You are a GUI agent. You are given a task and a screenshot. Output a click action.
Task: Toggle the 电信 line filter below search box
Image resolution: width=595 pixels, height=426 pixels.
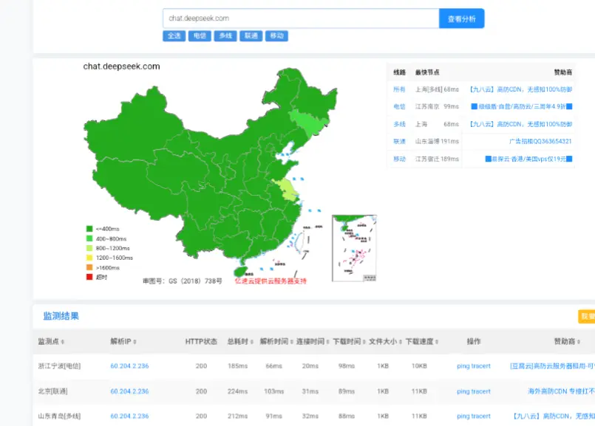[x=200, y=35]
